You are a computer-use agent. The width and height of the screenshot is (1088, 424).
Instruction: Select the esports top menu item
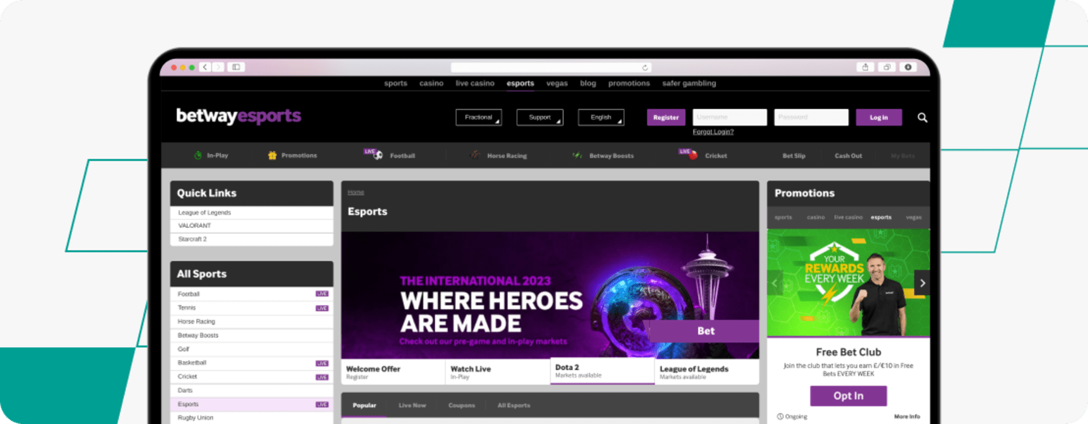(x=520, y=83)
